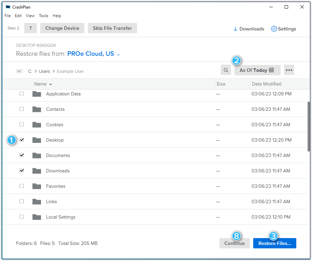Click the Local Settings folder name
The width and height of the screenshot is (312, 261).
click(61, 217)
